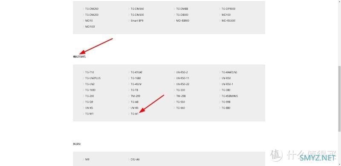Open the UV-R50-1 product link
Screen dimensions: 341x166
[227, 84]
